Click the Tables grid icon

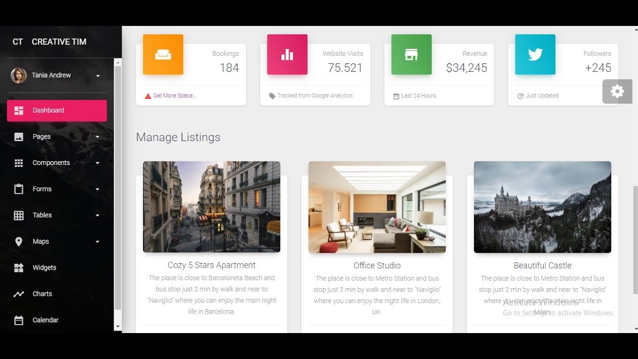click(x=19, y=215)
